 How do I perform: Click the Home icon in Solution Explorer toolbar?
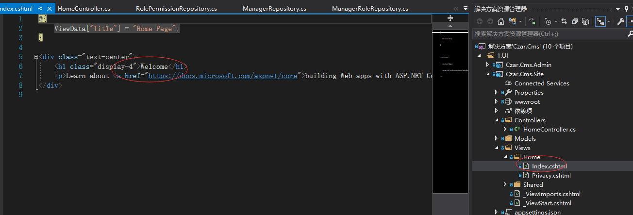pyautogui.click(x=501, y=21)
